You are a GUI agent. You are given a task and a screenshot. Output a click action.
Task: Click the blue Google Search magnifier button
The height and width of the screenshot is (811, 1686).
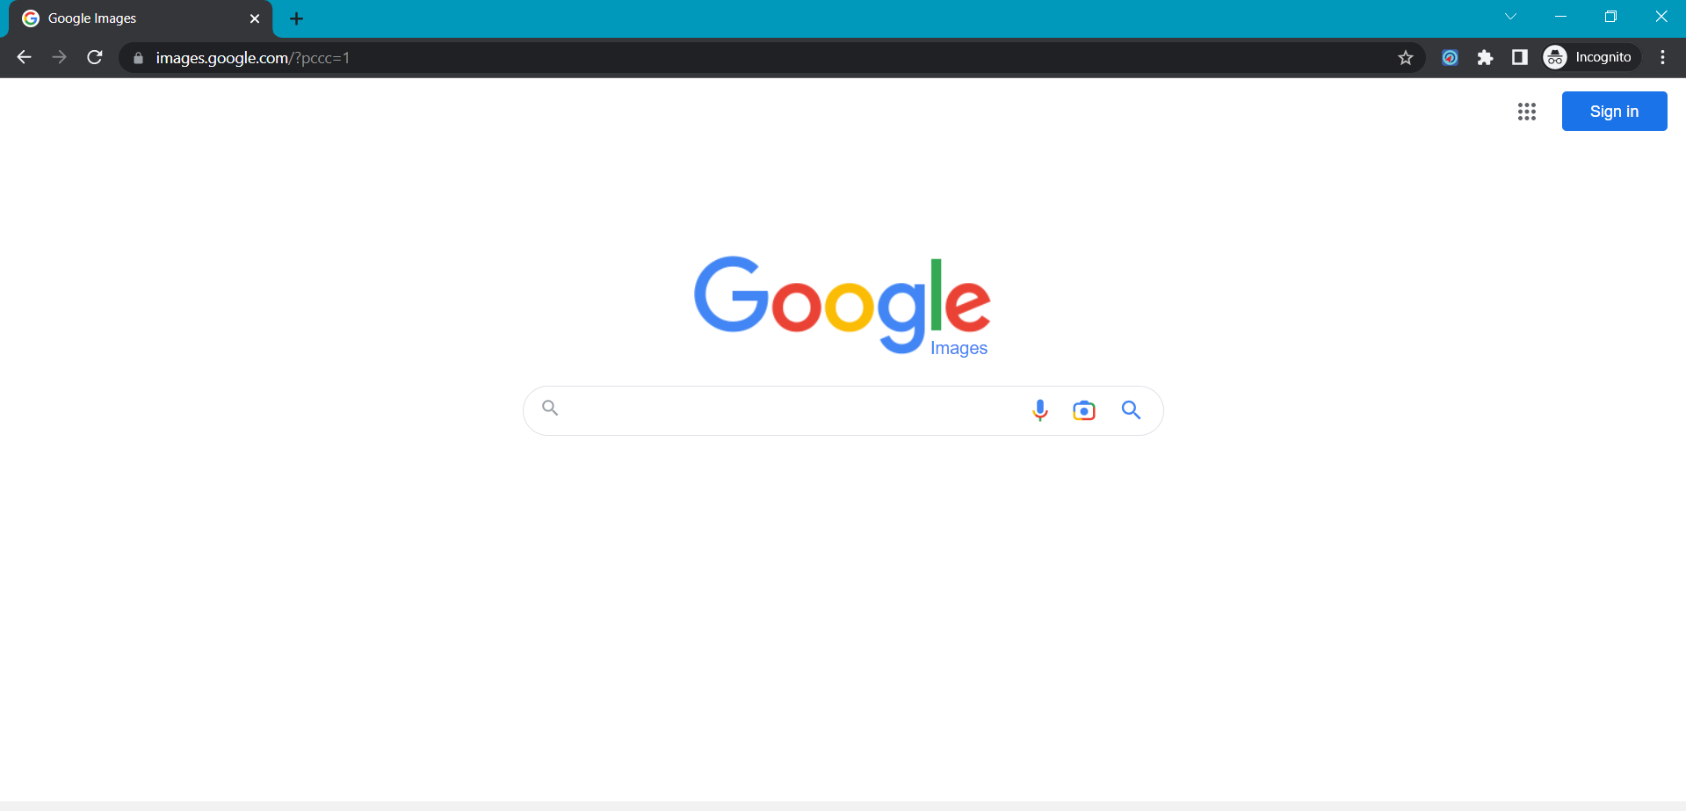[1131, 410]
